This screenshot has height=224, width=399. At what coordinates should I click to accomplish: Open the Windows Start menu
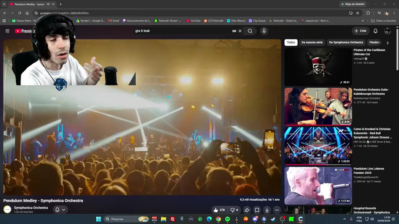coord(99,219)
